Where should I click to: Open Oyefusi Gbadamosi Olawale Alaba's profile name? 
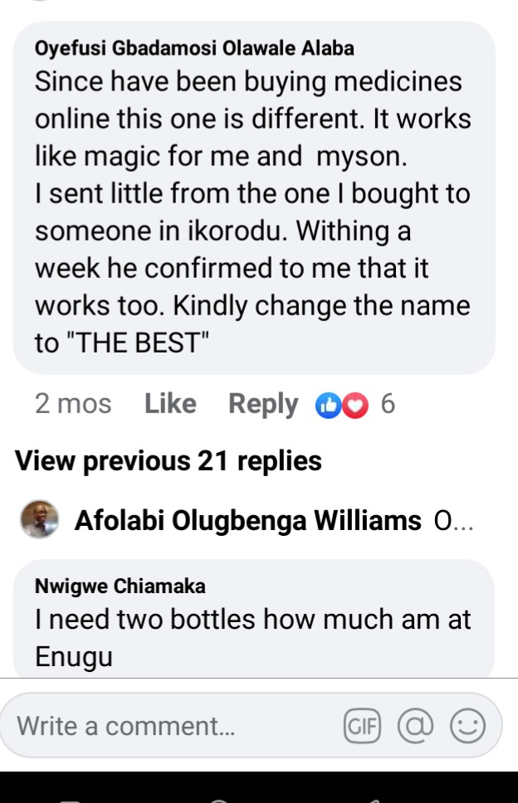[194, 48]
